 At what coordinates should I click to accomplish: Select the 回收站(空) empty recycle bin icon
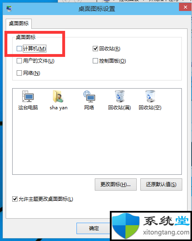pos(150,100)
